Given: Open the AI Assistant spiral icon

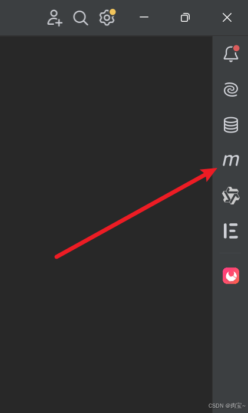Looking at the screenshot, I should coord(231,90).
